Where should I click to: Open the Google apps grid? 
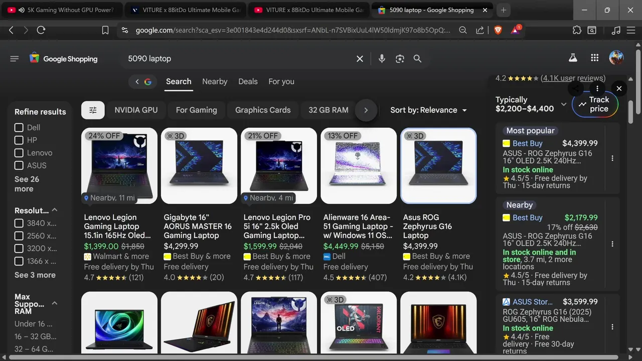(595, 58)
